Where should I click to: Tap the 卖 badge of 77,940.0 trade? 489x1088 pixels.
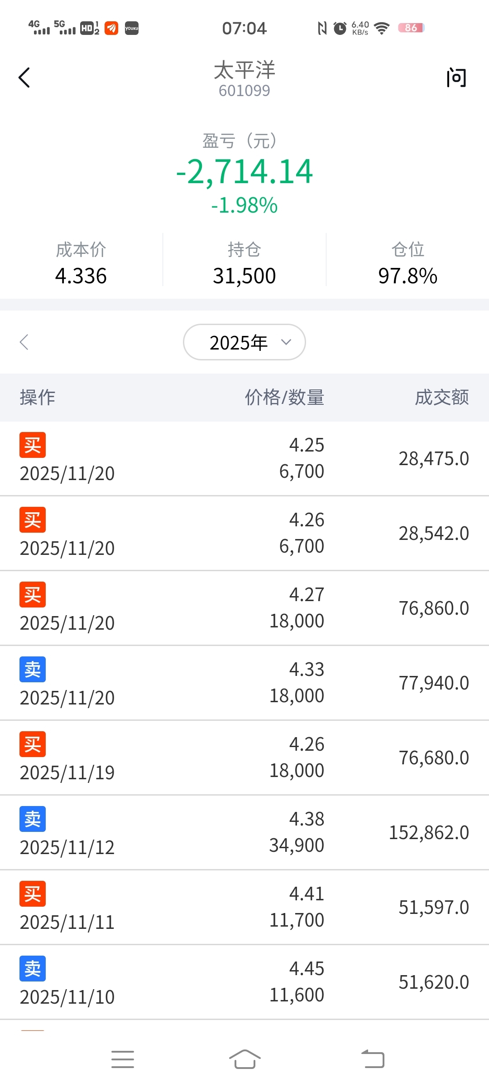[x=33, y=670]
